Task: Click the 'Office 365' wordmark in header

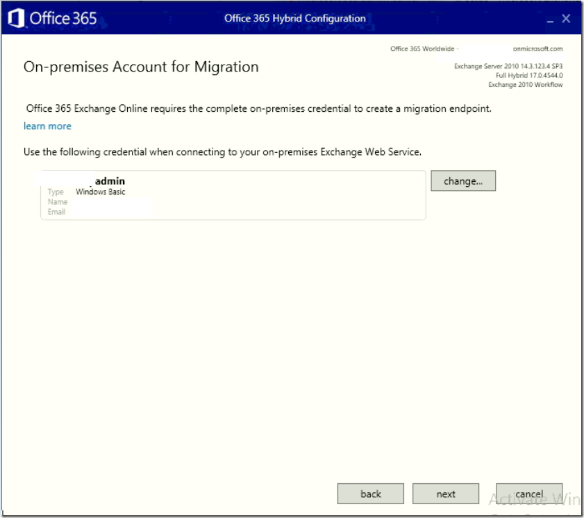Action: click(63, 18)
